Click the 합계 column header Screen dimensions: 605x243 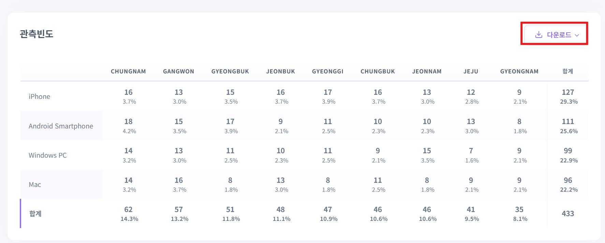568,71
